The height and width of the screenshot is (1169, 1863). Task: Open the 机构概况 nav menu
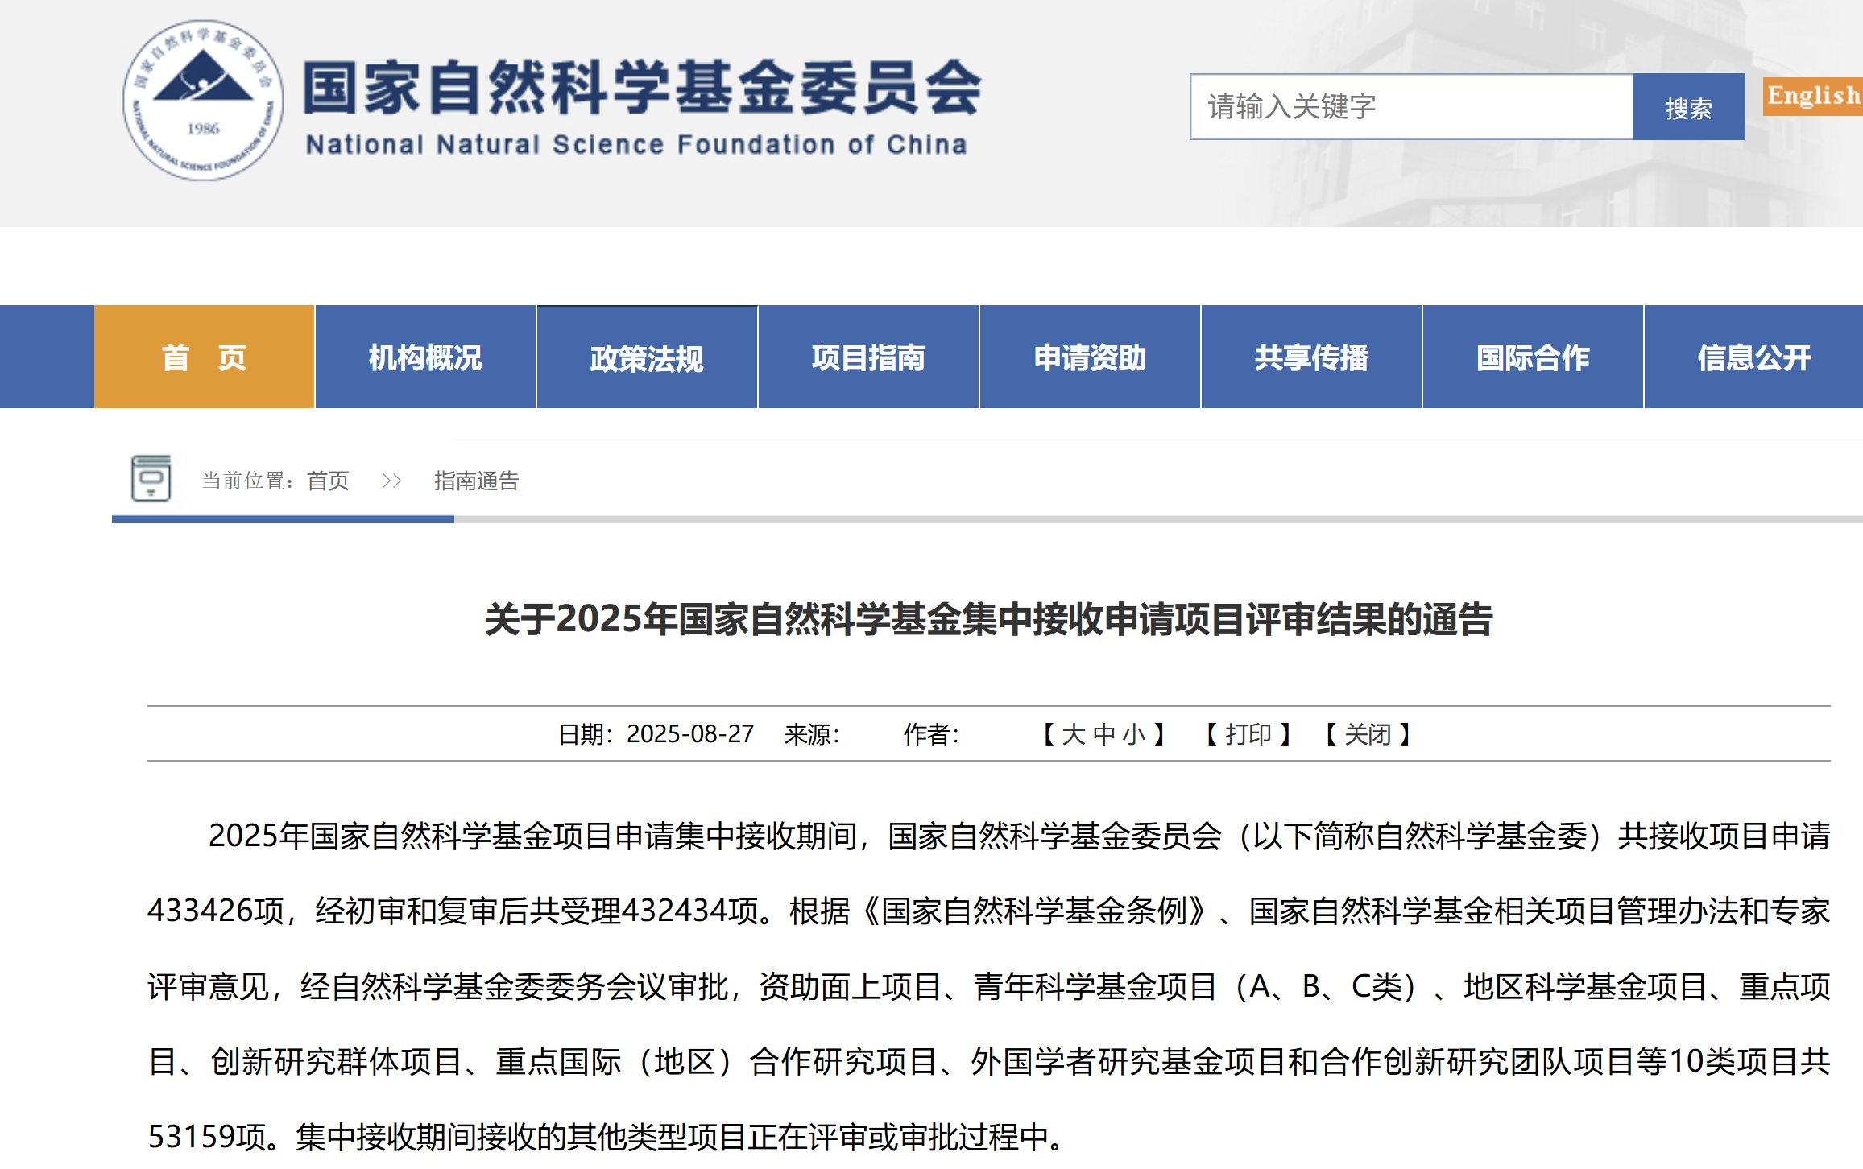click(425, 357)
